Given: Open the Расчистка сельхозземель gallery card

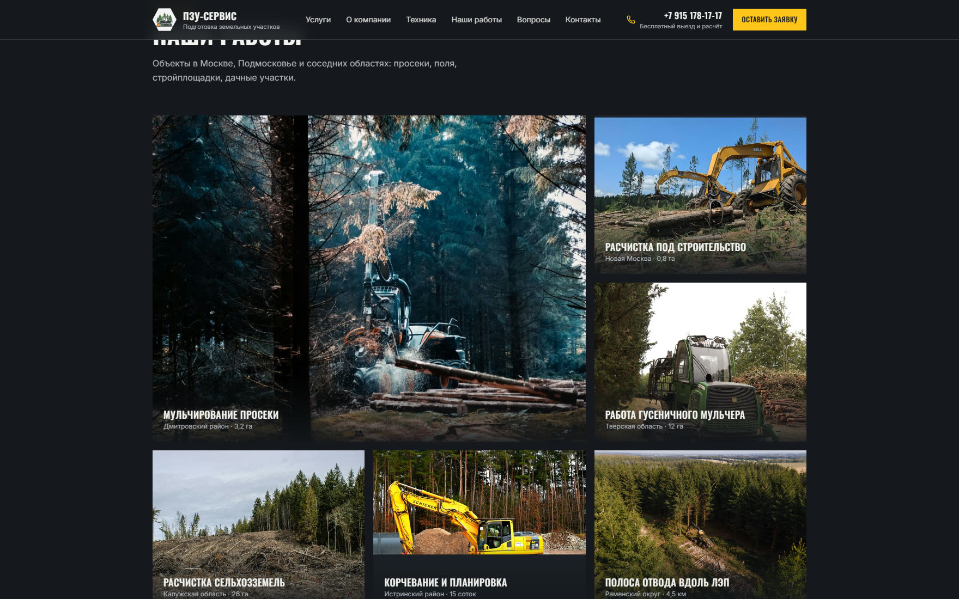Looking at the screenshot, I should [258, 524].
